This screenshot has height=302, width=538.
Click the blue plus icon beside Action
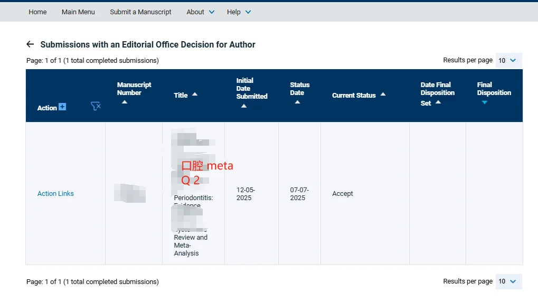62,107
